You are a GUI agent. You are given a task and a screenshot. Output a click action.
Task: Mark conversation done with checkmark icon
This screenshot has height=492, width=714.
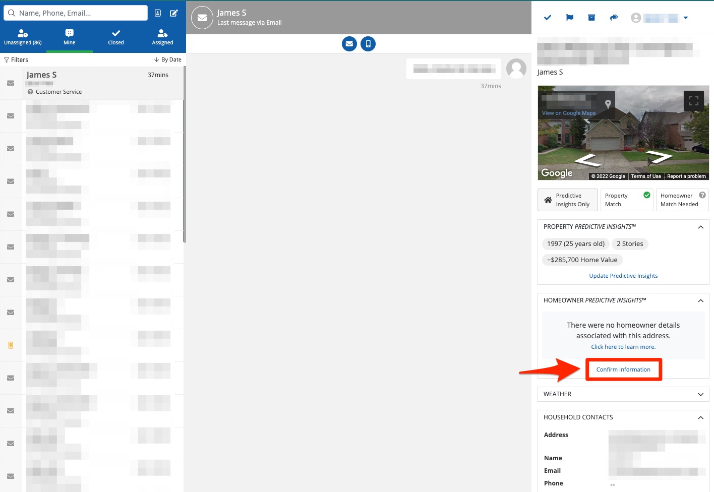click(x=548, y=18)
